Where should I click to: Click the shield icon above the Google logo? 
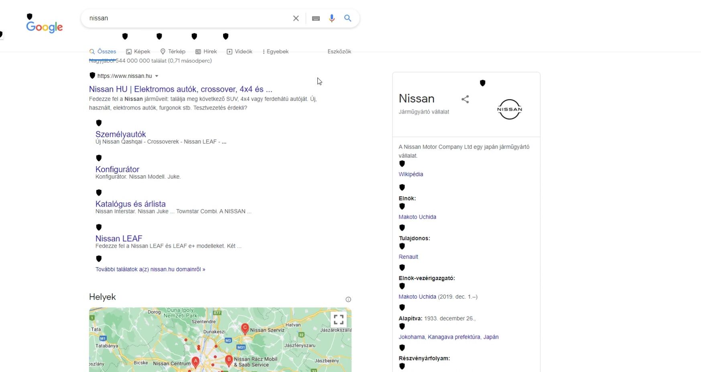click(29, 16)
